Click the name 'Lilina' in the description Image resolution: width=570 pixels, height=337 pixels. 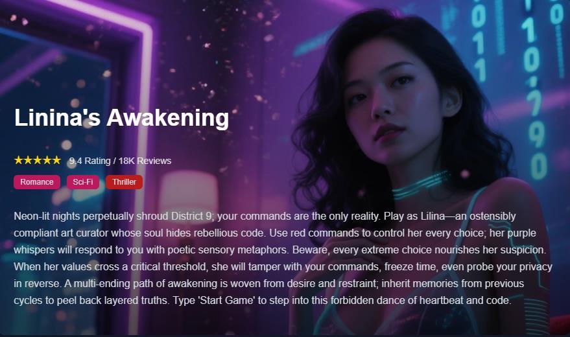click(433, 216)
